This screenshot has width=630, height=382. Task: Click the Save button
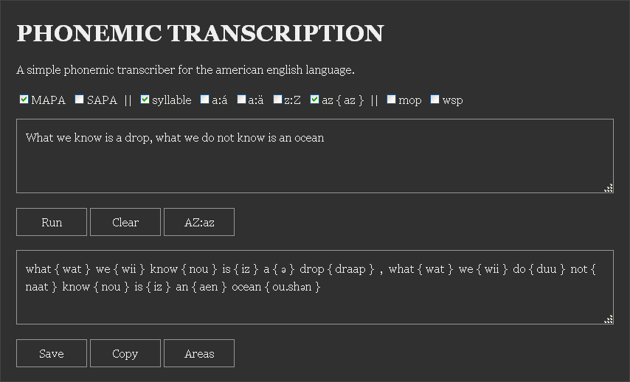coord(52,353)
